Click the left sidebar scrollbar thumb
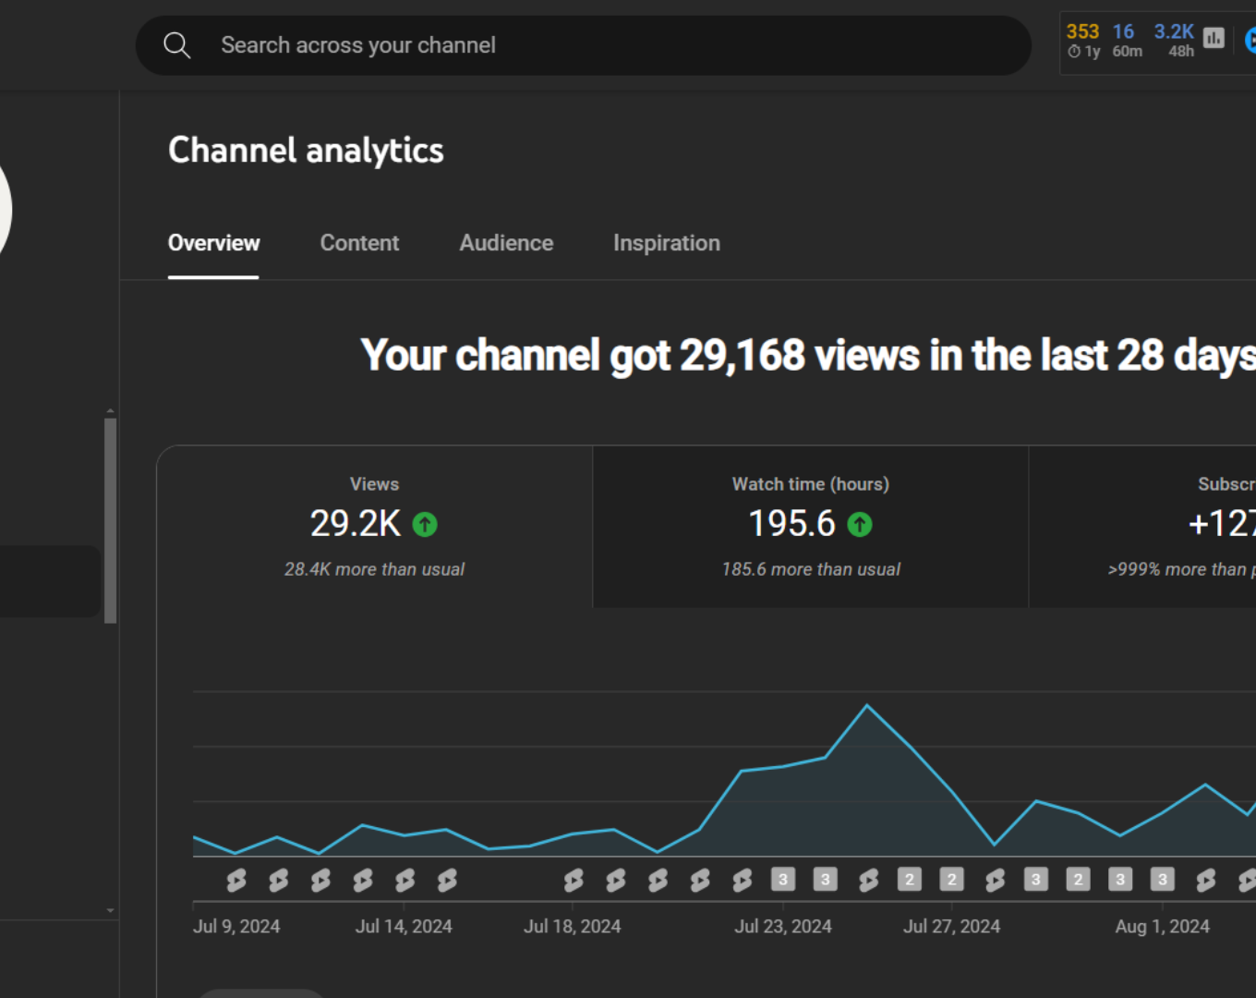 (111, 520)
